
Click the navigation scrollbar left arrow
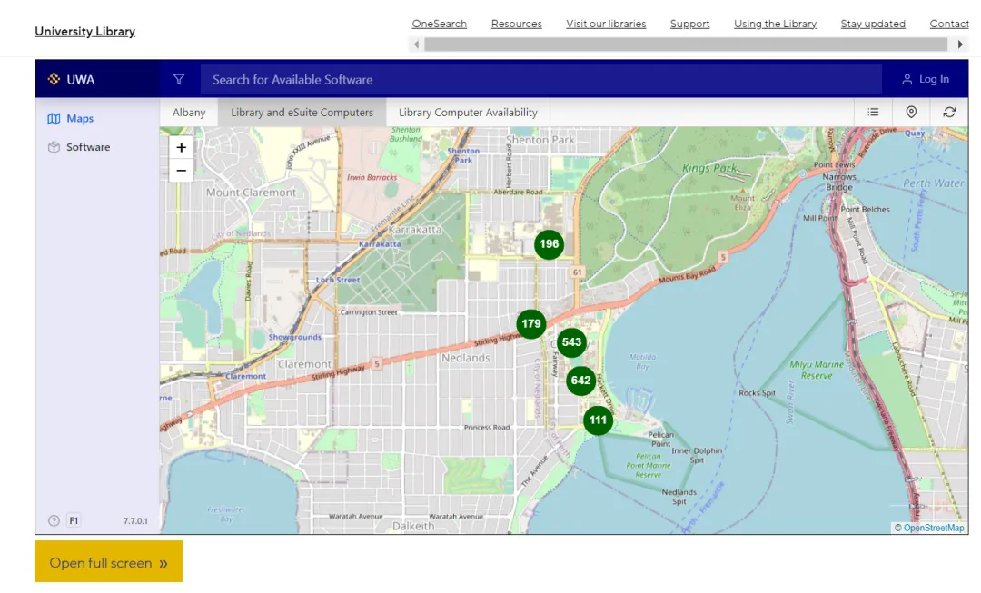(416, 44)
